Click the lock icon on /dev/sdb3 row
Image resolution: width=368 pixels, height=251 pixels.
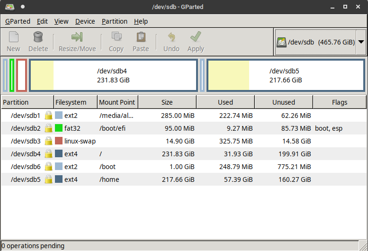coord(49,141)
